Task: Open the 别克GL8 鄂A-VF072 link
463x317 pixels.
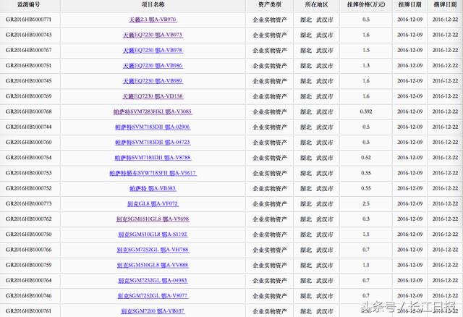Action: click(x=153, y=204)
